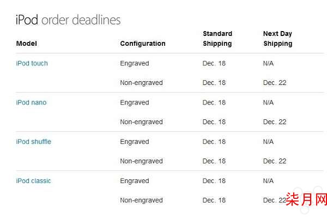This screenshot has width=327, height=219.
Task: Click the Next Day Shipping column header
Action: click(278, 39)
